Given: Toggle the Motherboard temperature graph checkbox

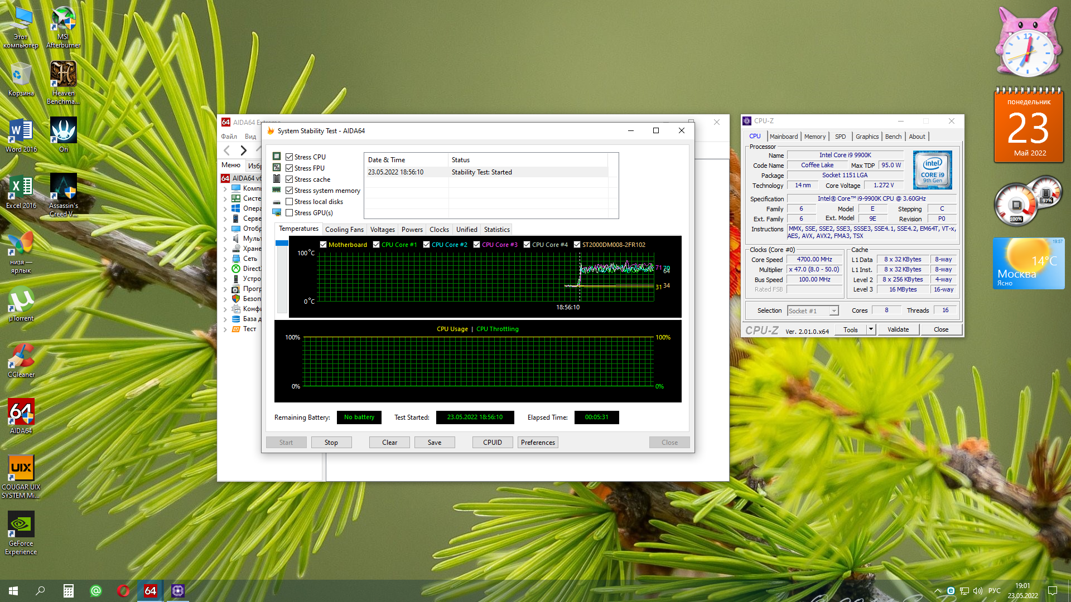Looking at the screenshot, I should point(323,245).
